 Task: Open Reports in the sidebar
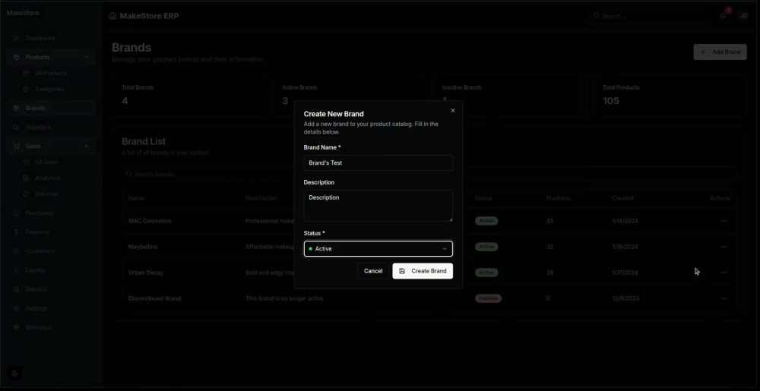pyautogui.click(x=51, y=289)
